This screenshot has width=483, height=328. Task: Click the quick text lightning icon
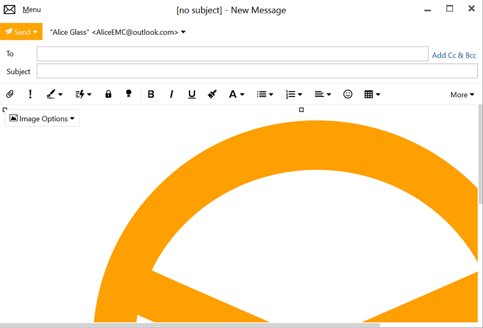80,94
